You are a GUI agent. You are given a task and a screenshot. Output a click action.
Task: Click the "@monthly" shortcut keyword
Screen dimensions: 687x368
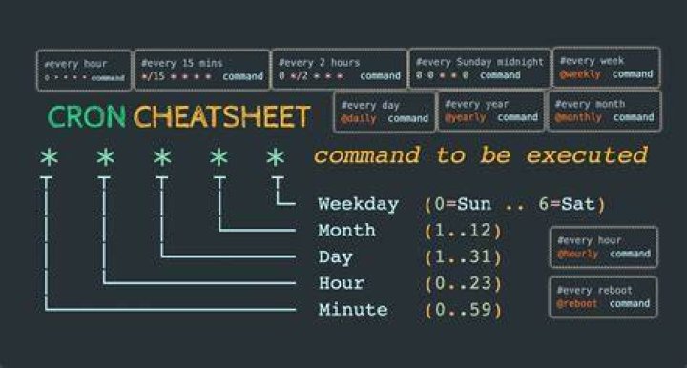tap(578, 117)
